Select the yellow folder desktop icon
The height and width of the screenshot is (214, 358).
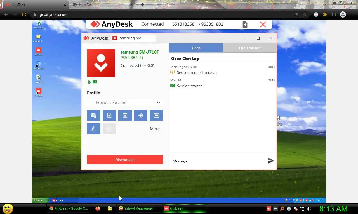(x=39, y=38)
